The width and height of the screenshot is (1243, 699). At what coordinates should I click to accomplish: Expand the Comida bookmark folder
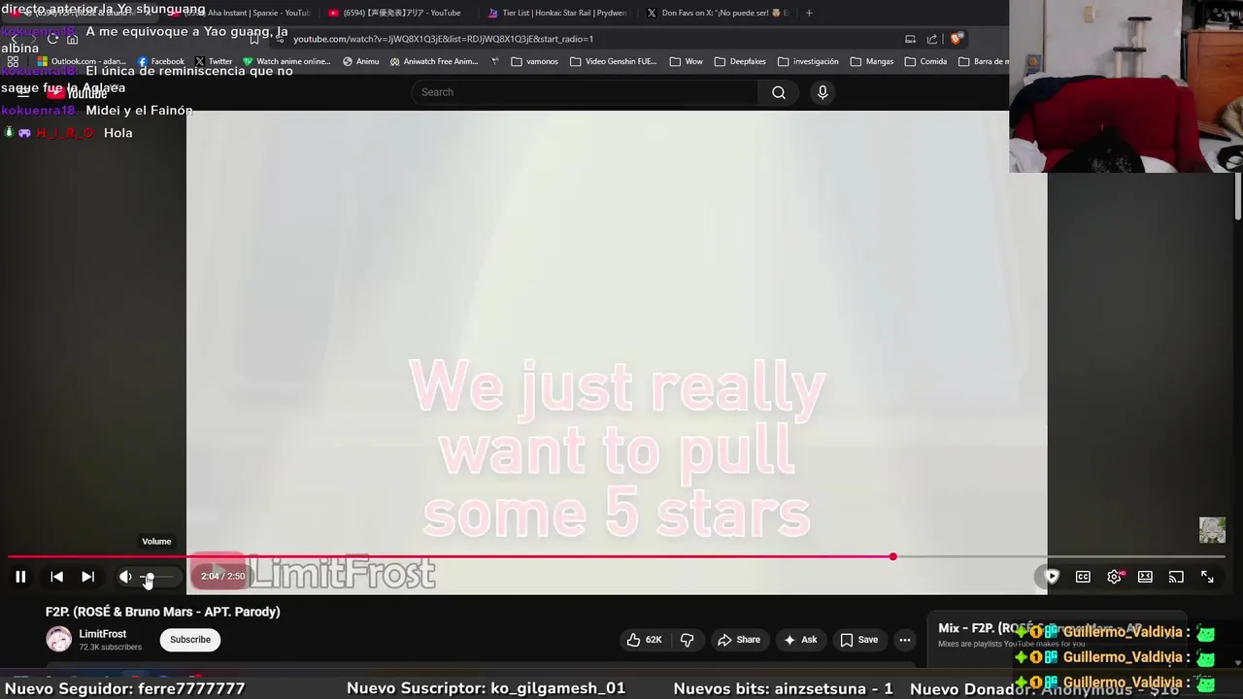pos(924,61)
